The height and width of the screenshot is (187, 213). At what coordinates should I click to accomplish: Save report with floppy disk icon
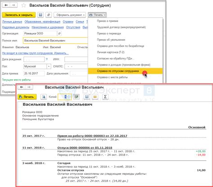pyautogui.click(x=87, y=97)
